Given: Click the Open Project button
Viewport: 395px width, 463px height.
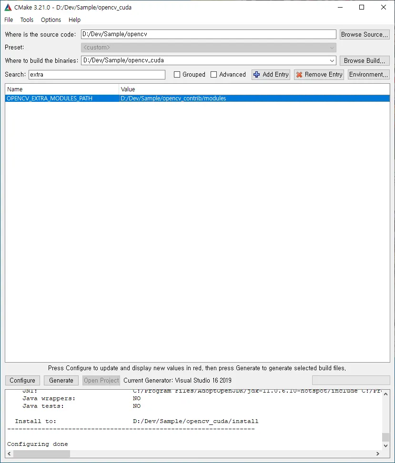Looking at the screenshot, I should coord(101,380).
